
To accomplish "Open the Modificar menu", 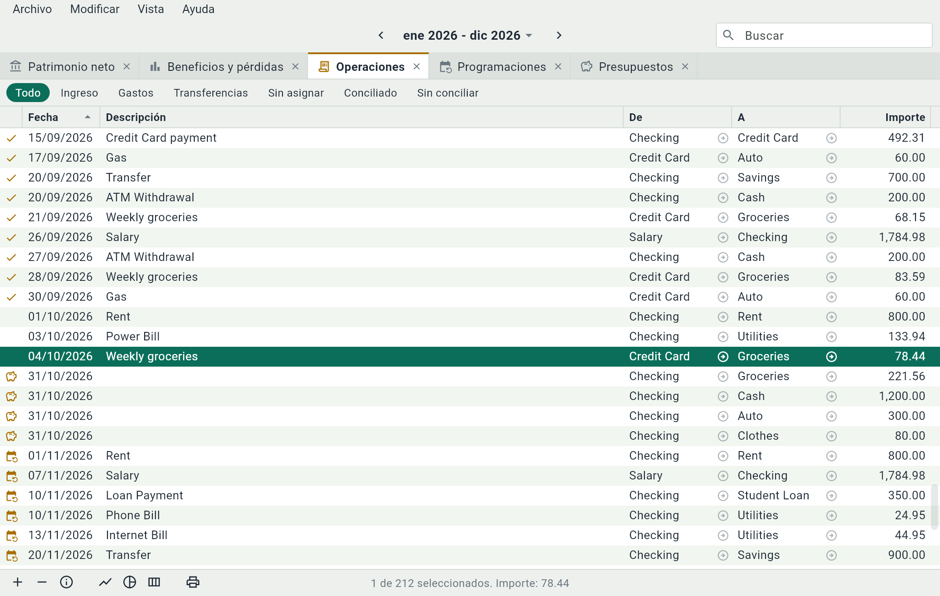I will [x=94, y=9].
